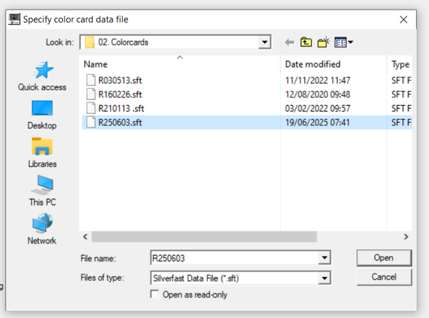Open the View Menu icon
This screenshot has height=318, width=429.
point(344,42)
